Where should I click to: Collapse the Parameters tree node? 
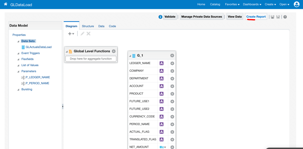tap(18, 71)
